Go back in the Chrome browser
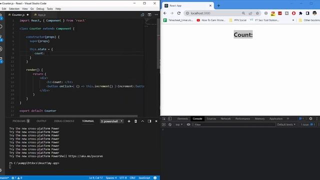This screenshot has width=320, height=180. [165, 13]
